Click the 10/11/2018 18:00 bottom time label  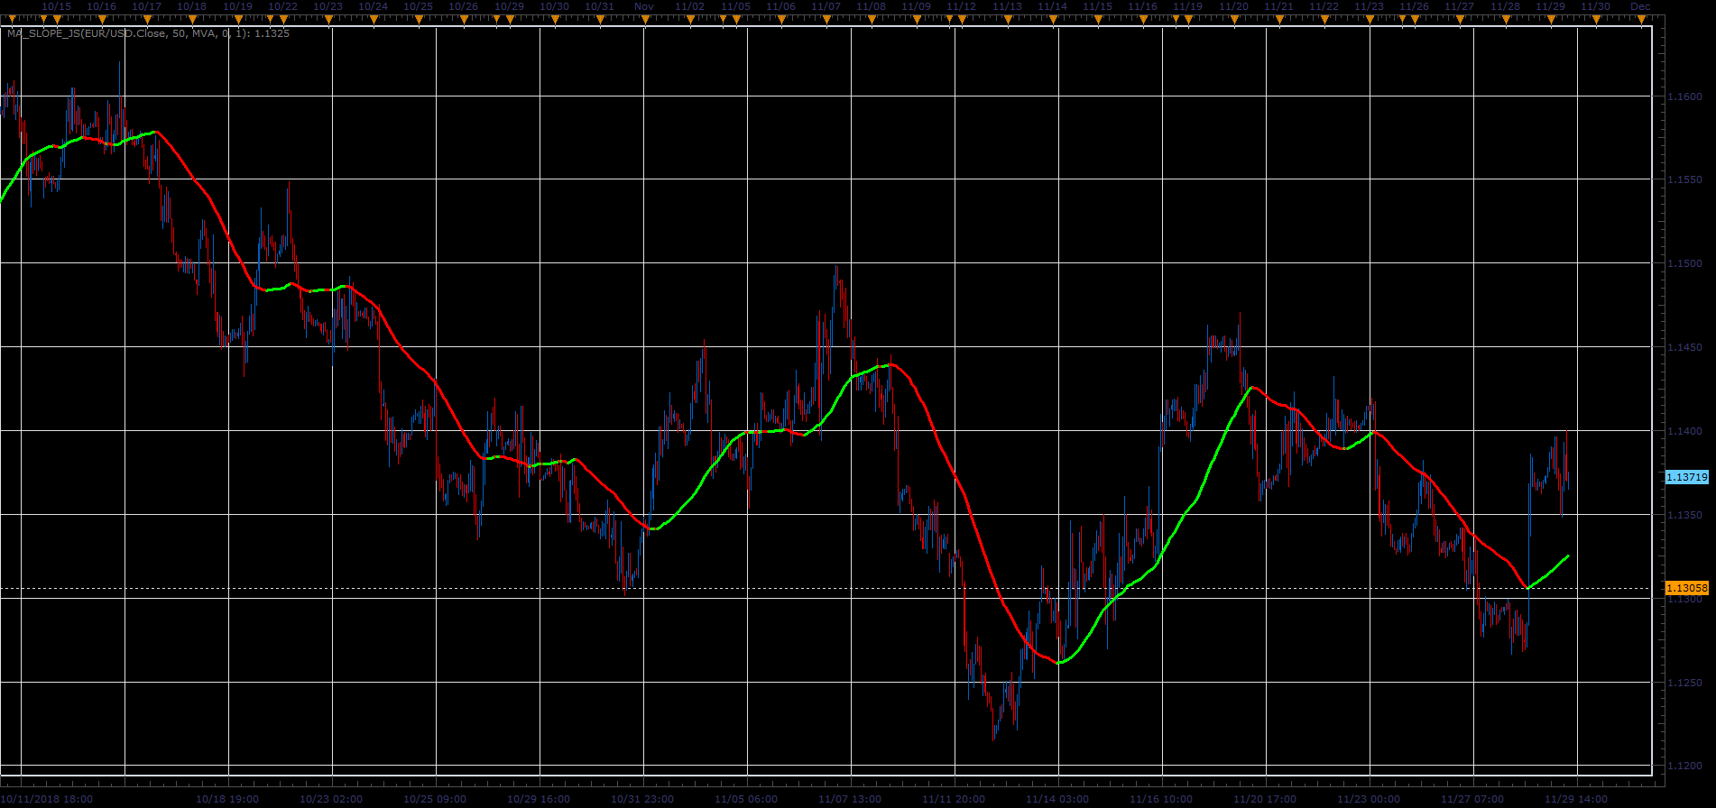(46, 799)
